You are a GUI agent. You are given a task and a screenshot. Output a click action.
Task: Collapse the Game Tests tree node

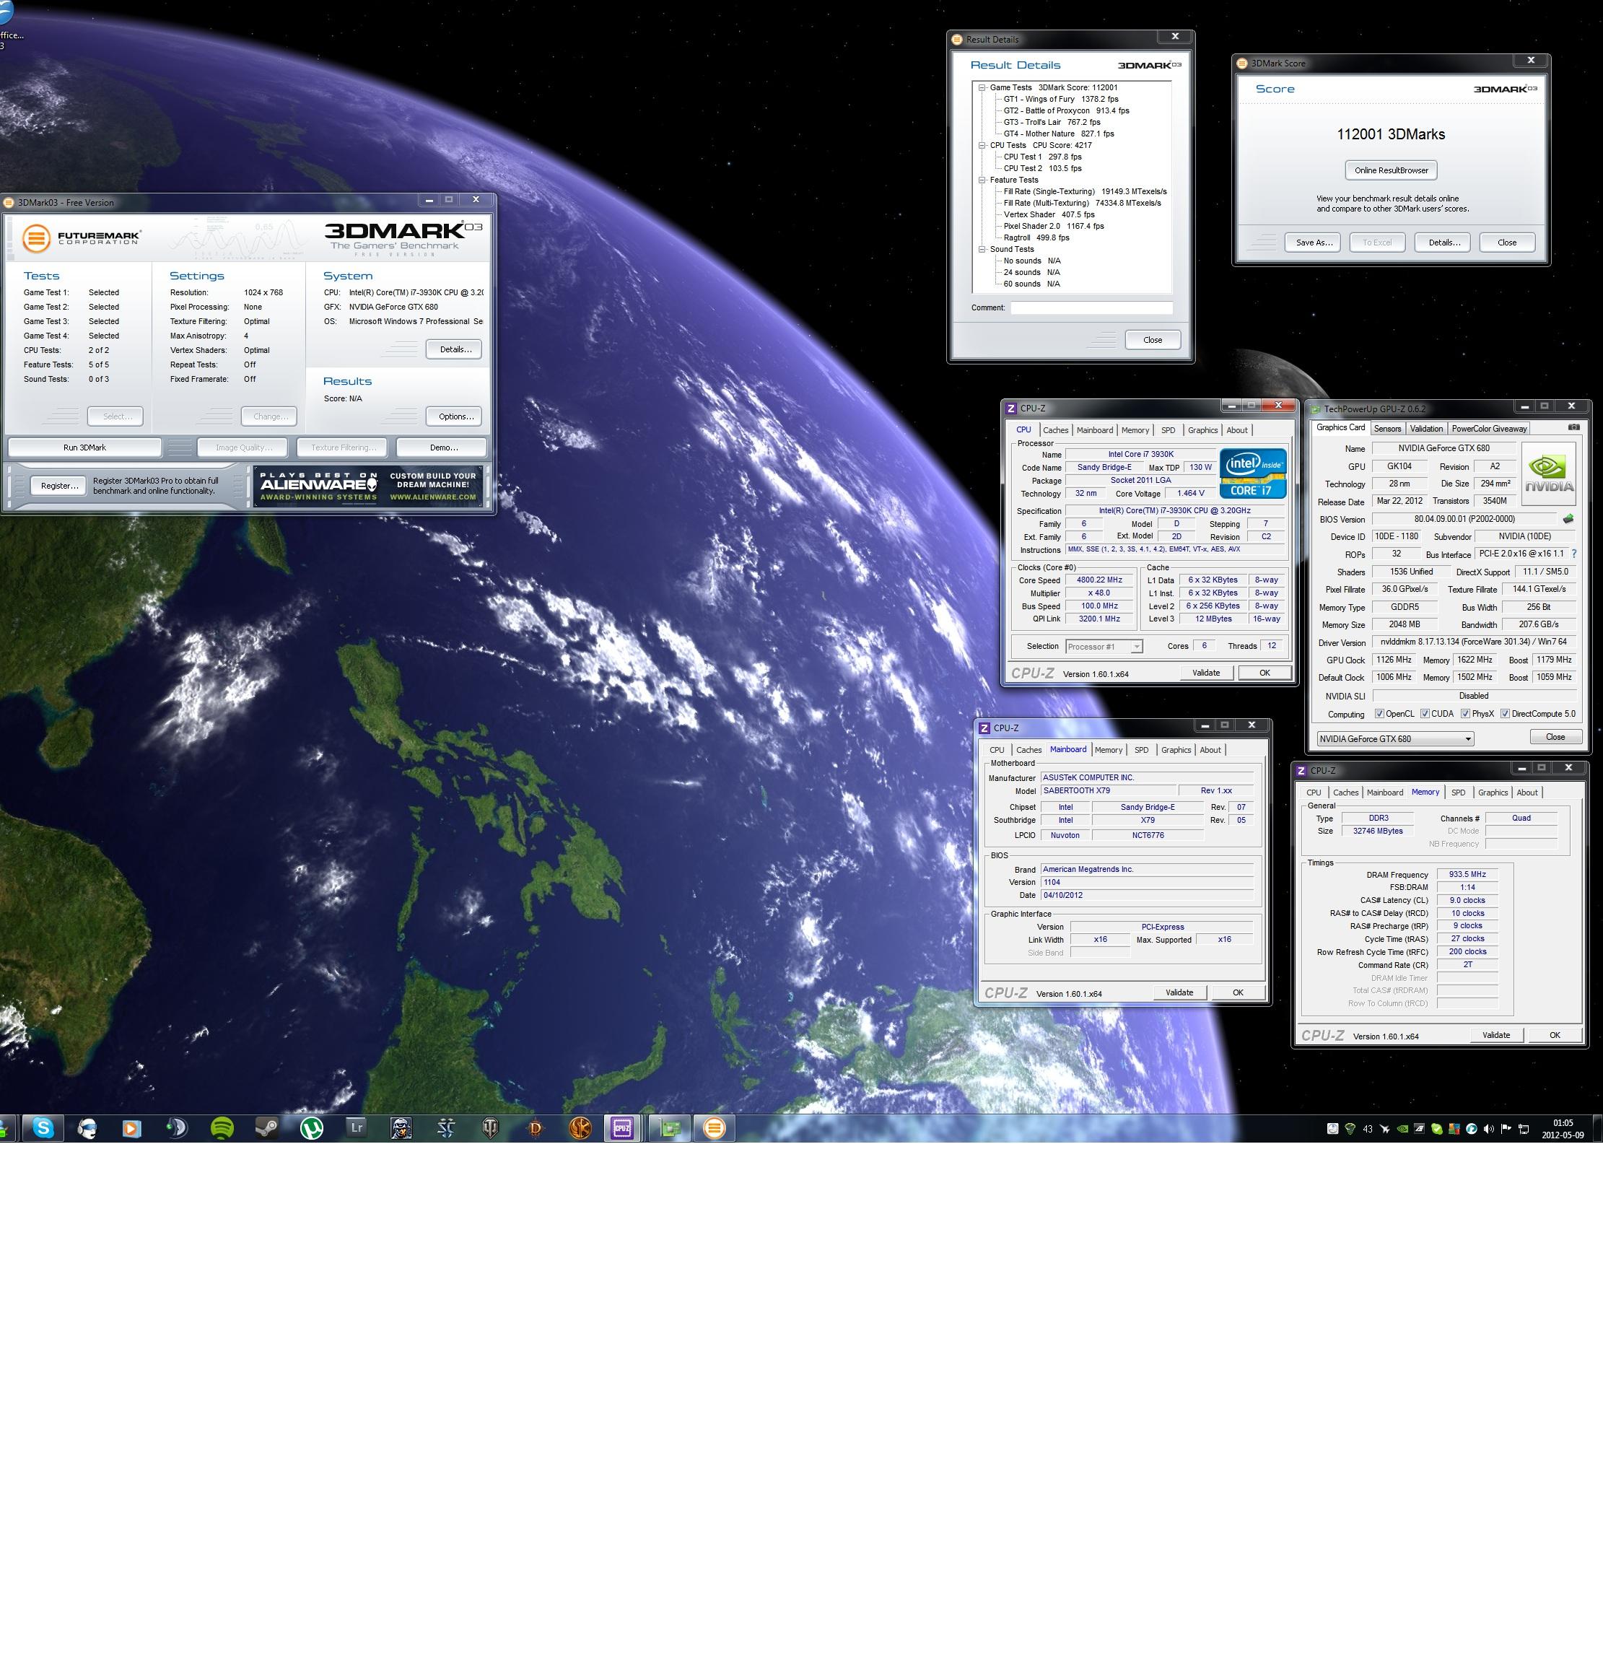[x=982, y=87]
